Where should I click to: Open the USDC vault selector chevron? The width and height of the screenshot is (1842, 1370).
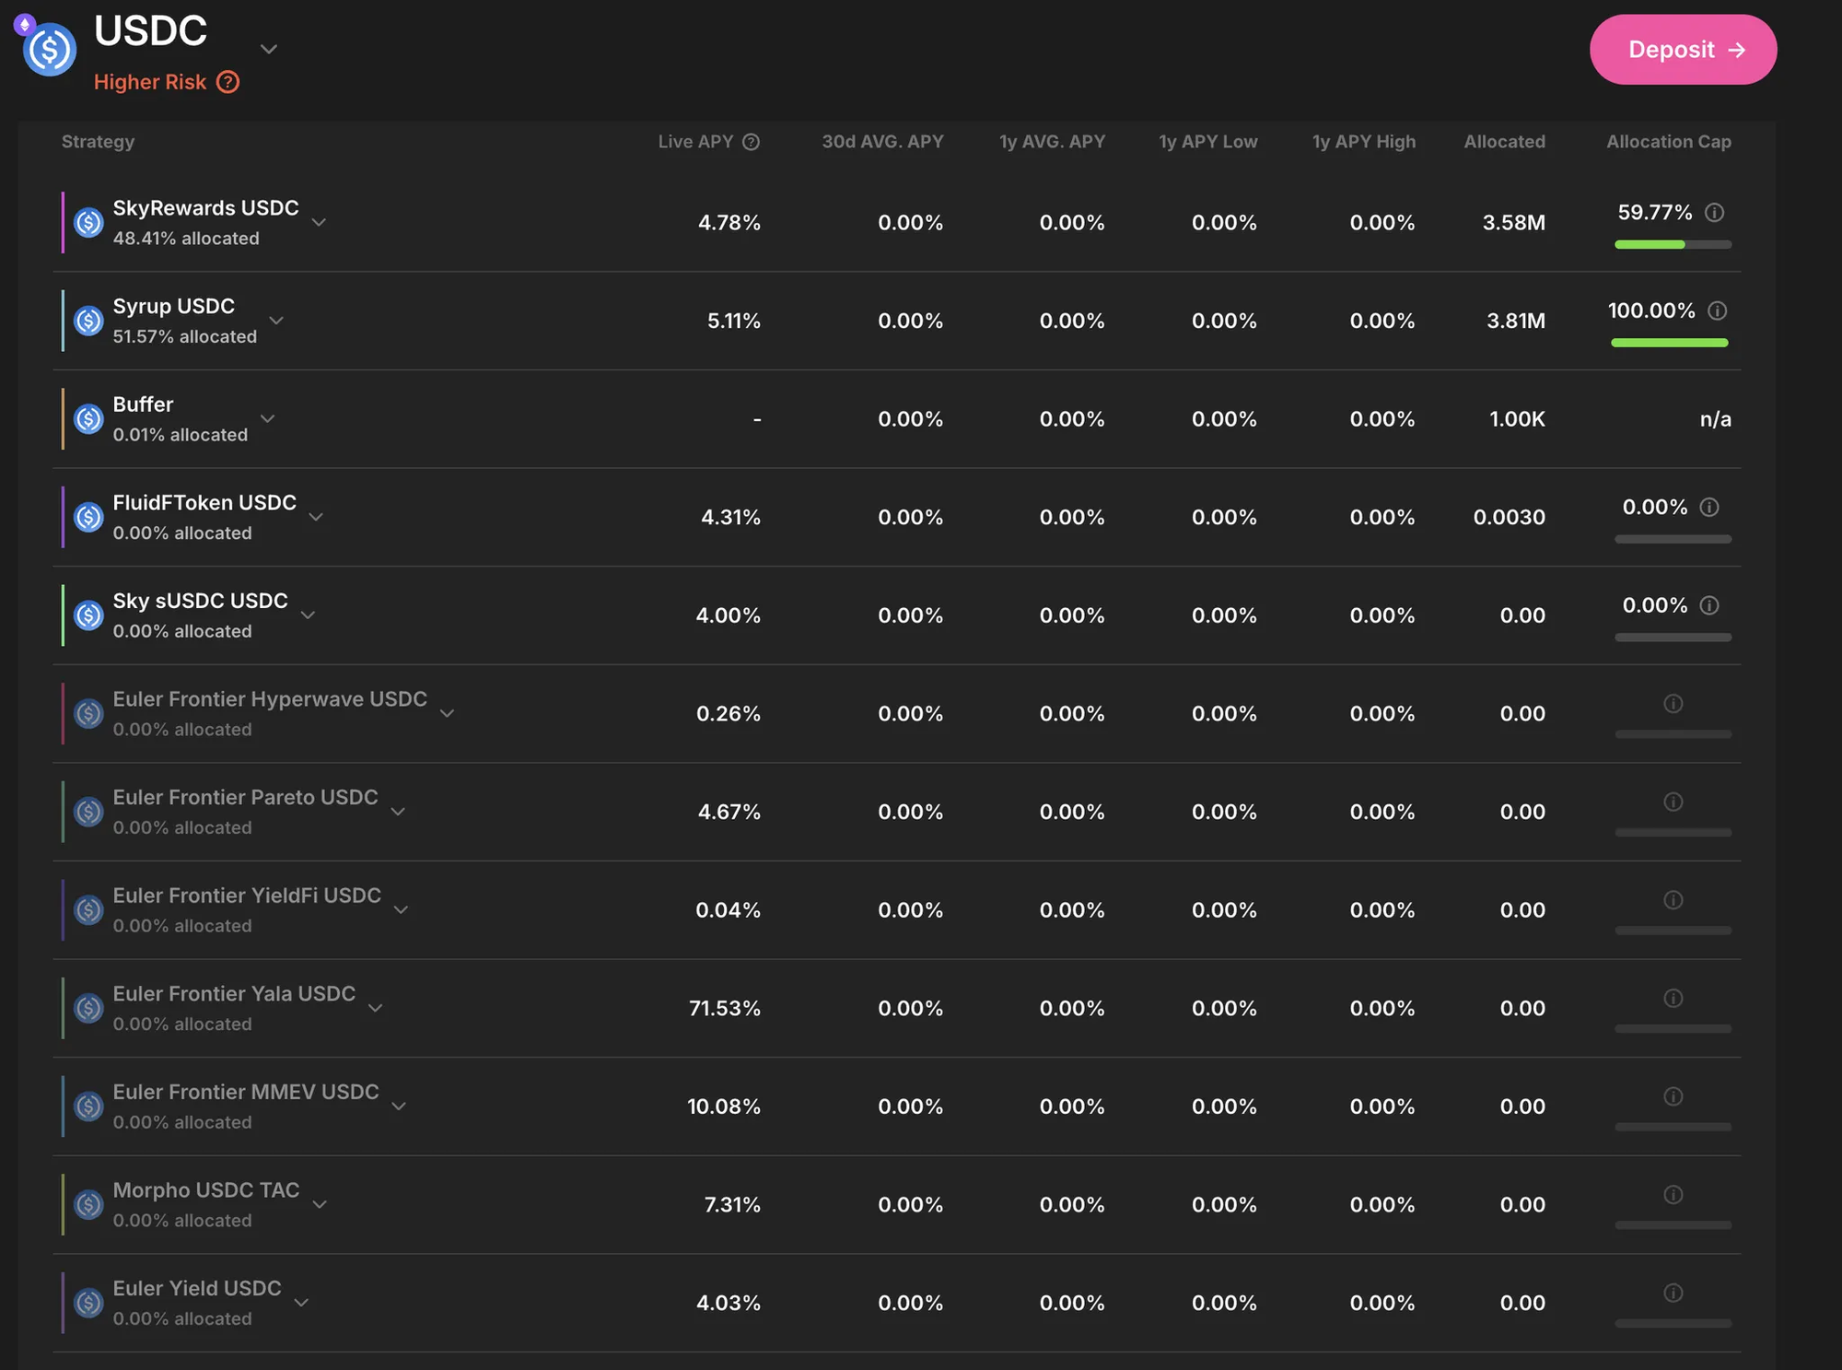coord(269,49)
